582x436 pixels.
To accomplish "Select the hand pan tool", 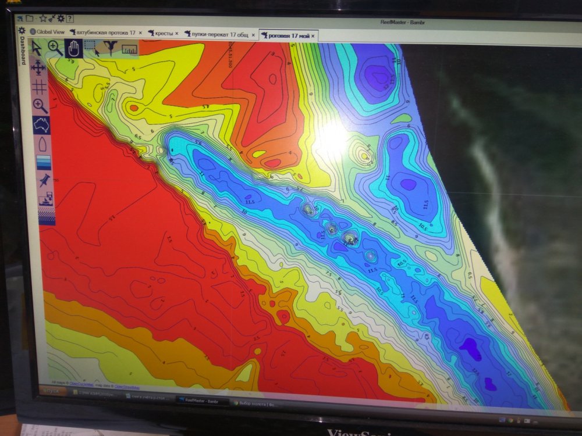I will [73, 49].
